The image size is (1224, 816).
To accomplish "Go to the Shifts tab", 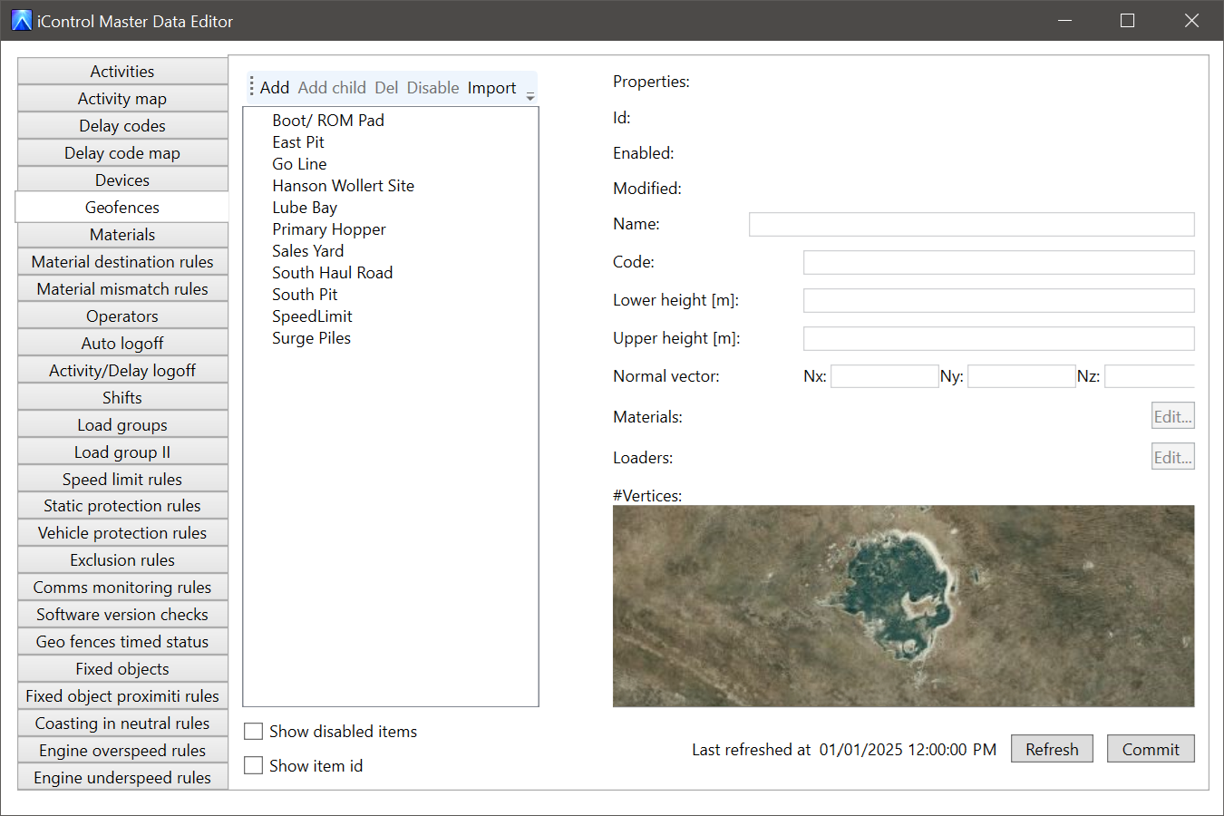I will [x=122, y=398].
